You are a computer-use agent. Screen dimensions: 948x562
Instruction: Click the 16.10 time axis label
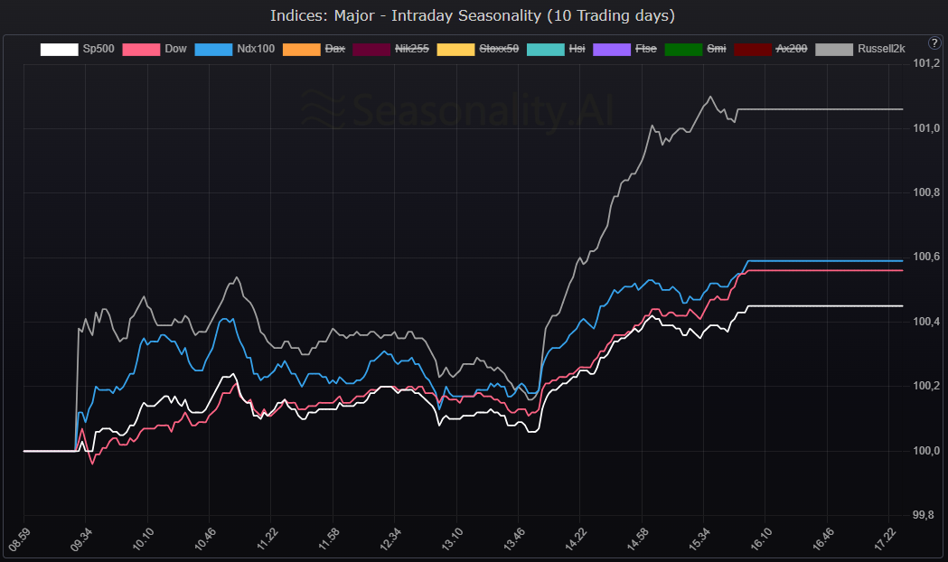(761, 539)
